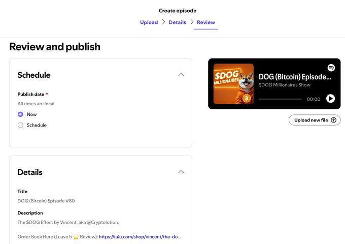345x244 pixels.
Task: Click the chevron between Details and Review
Action: pyautogui.click(x=192, y=22)
